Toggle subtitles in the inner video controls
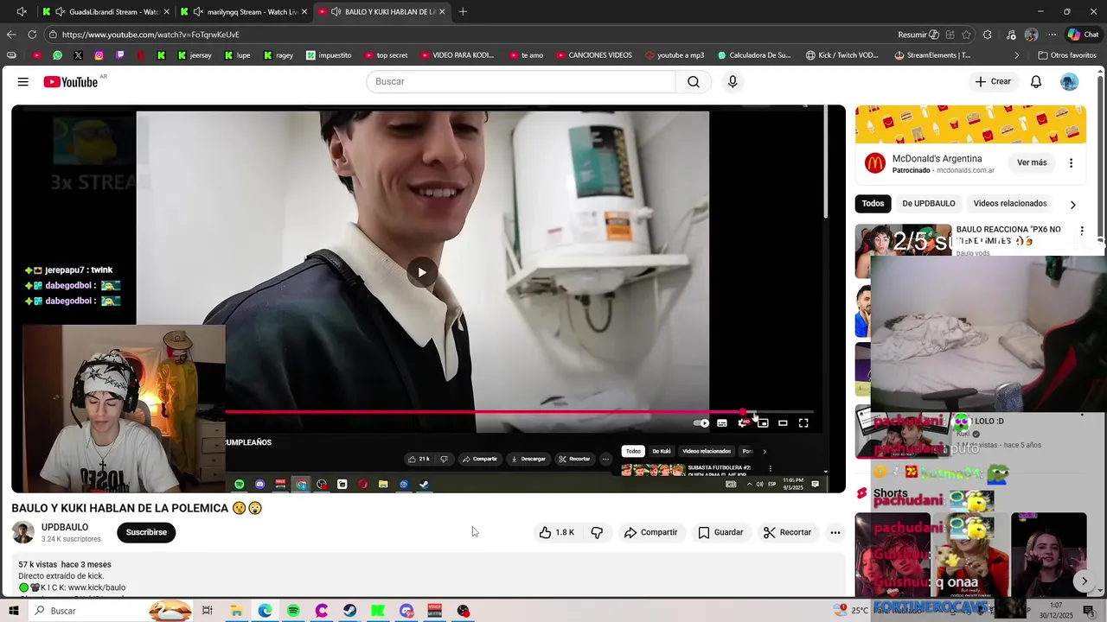Screen dimensions: 1107x622 coord(722,423)
